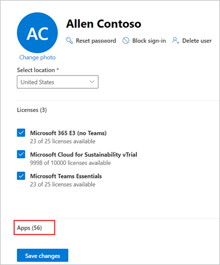Click the location dropdown chevron arrow
The width and height of the screenshot is (220, 265).
pos(92,82)
